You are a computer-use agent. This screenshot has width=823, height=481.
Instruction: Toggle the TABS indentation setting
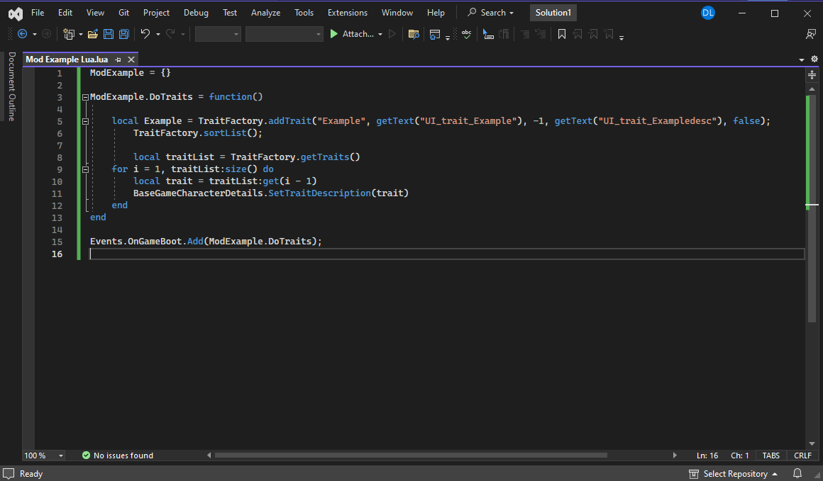pos(770,455)
